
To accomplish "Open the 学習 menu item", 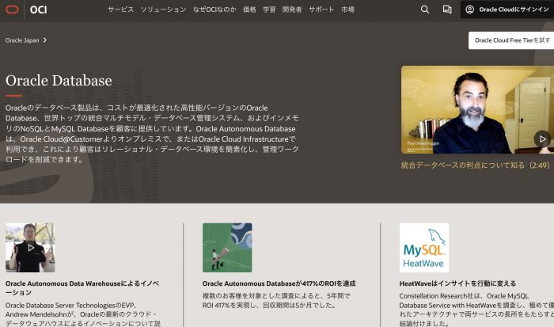I will click(x=270, y=10).
